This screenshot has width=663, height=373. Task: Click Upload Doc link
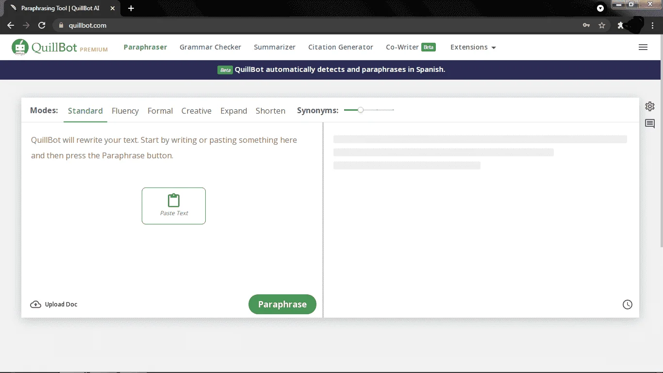(x=61, y=305)
